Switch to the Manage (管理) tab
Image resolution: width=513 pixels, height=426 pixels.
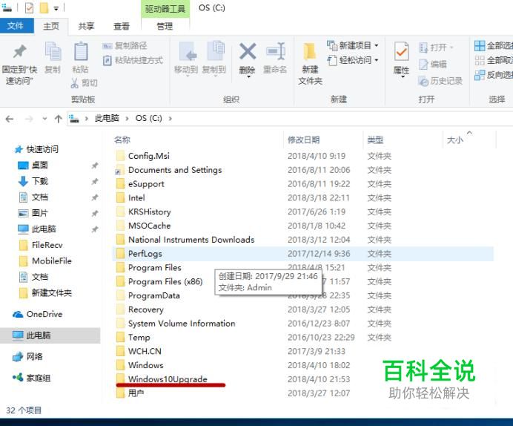[x=165, y=26]
